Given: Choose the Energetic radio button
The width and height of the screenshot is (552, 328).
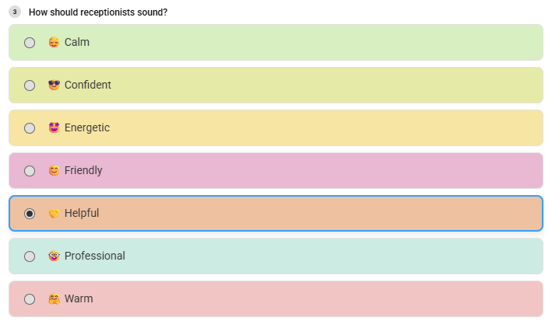Looking at the screenshot, I should [x=30, y=128].
